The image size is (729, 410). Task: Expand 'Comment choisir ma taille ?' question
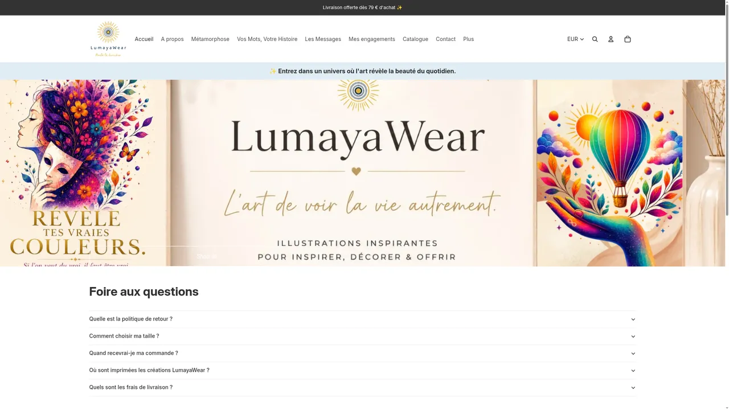coord(362,336)
